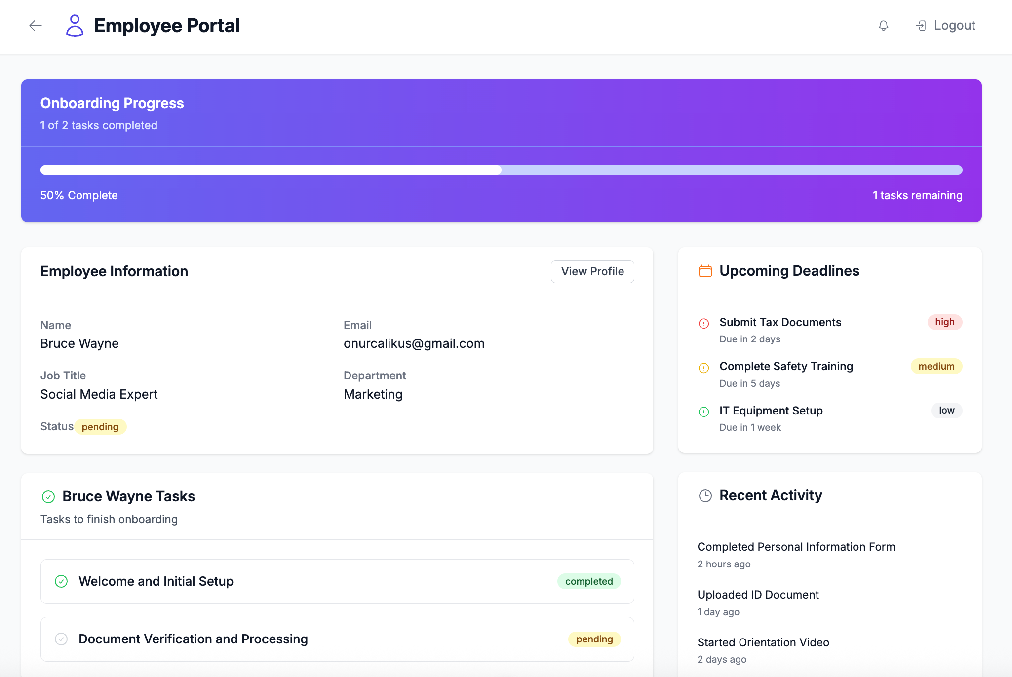This screenshot has width=1012, height=677.
Task: Open View Profile
Action: pyautogui.click(x=592, y=271)
